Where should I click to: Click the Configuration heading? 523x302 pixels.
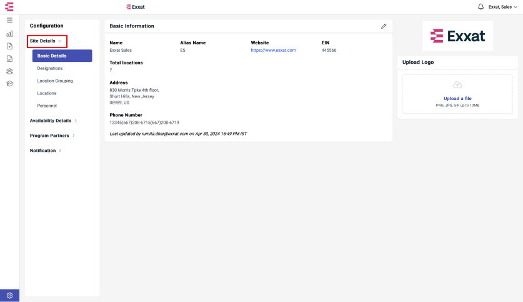pos(46,26)
